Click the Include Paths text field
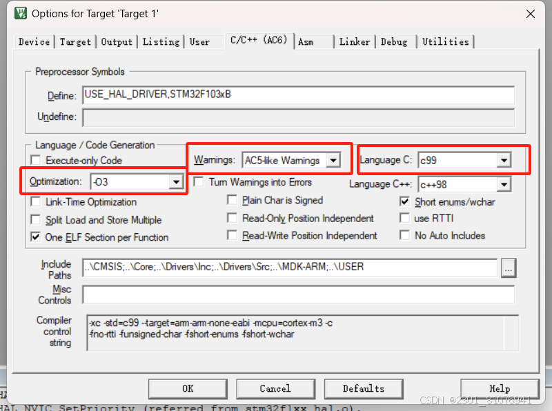The width and height of the screenshot is (552, 411). pyautogui.click(x=290, y=268)
